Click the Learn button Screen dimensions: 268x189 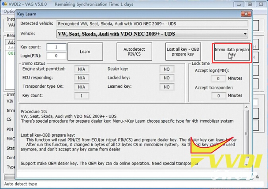click(x=85, y=52)
